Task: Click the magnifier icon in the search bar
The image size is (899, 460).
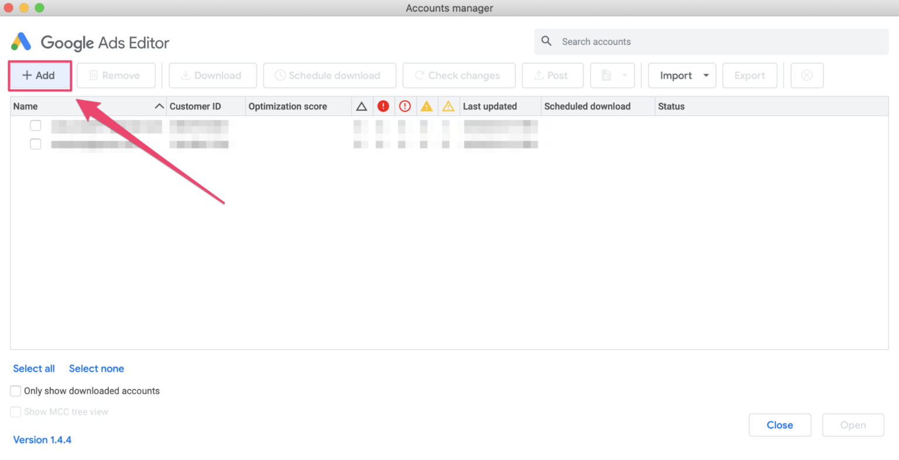Action: [x=546, y=42]
